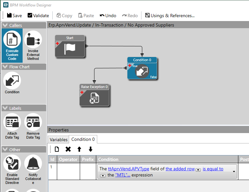Click the Copy toolbar button

64,16
